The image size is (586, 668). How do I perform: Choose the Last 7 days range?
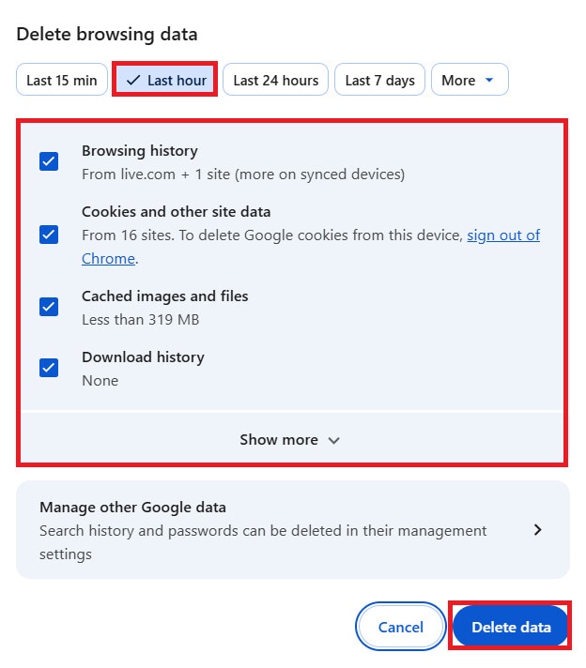379,80
